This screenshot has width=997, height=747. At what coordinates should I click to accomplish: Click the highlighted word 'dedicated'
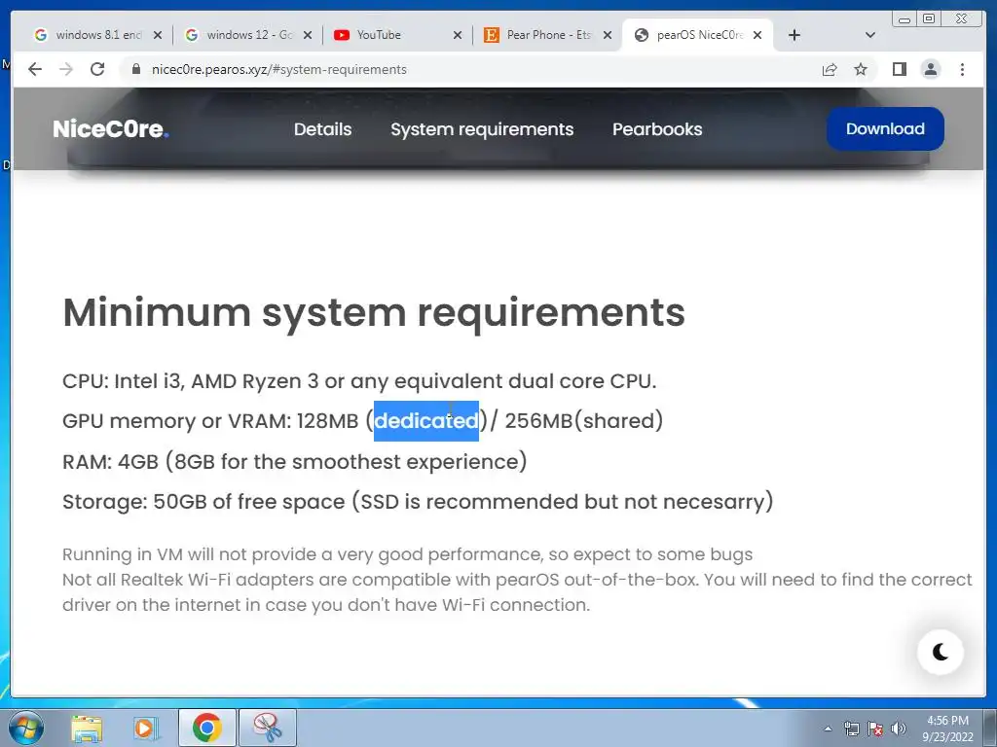[426, 420]
